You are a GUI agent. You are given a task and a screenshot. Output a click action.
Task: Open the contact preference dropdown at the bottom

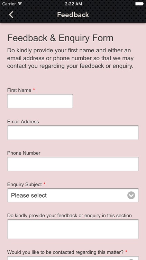click(73, 258)
